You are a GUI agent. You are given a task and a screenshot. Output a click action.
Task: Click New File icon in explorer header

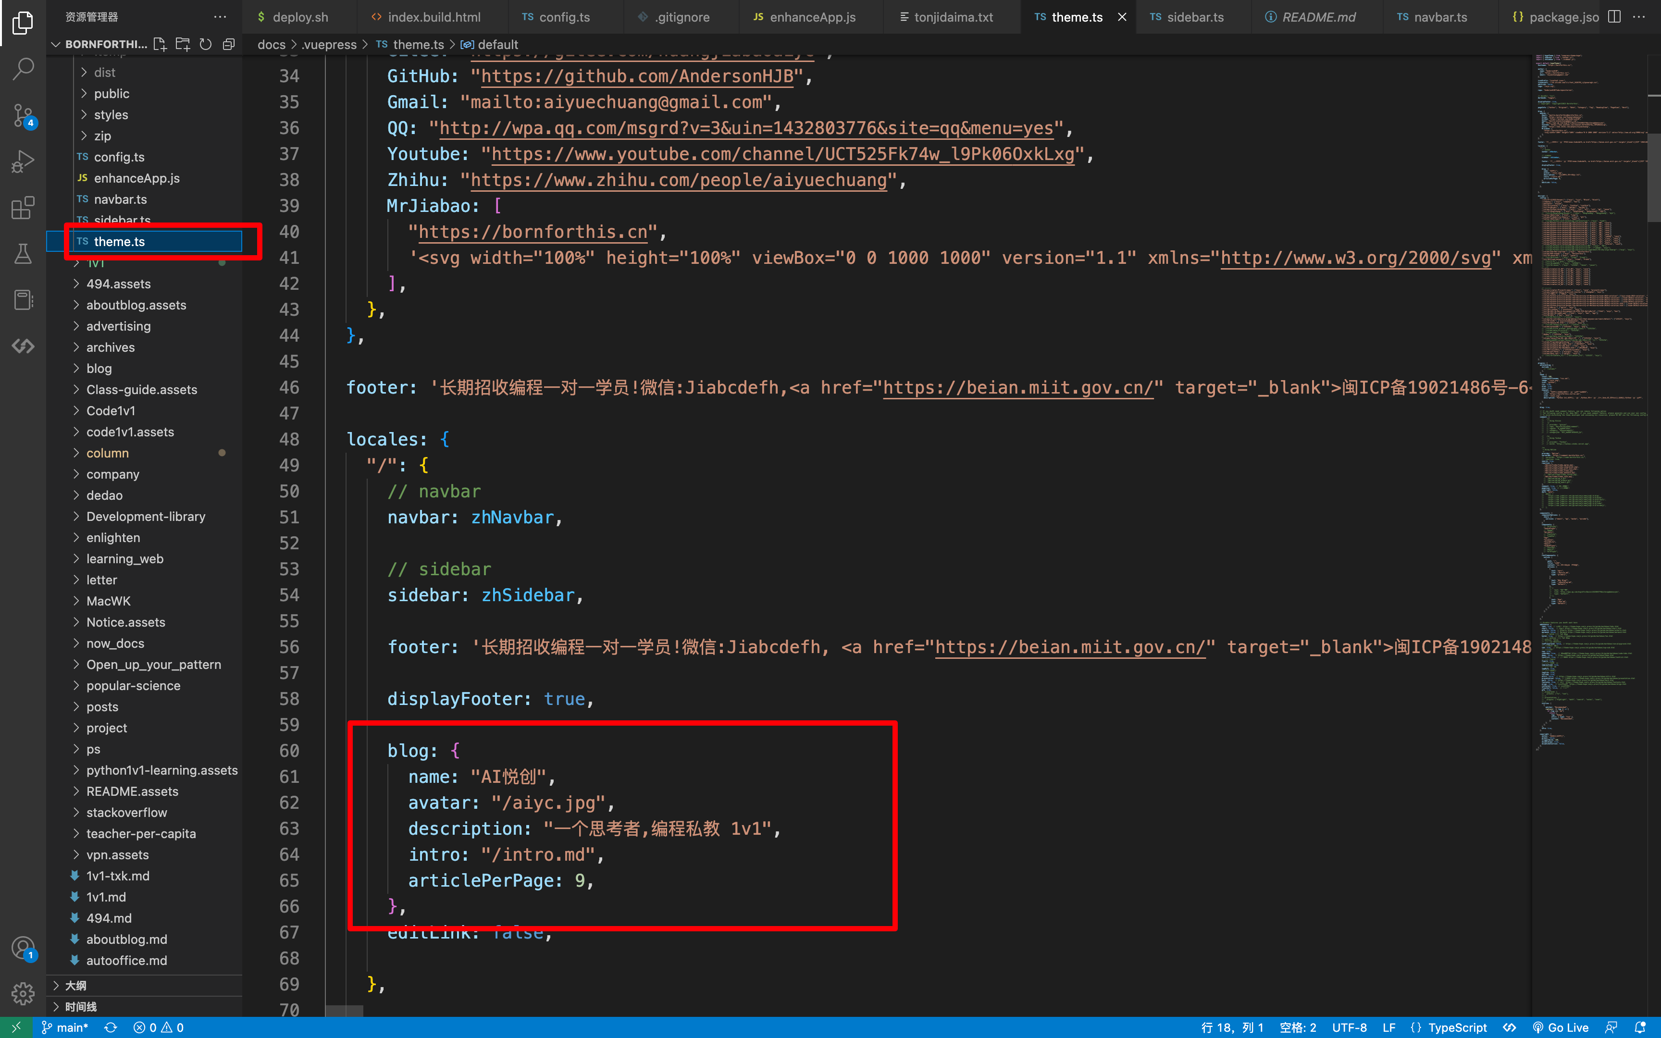click(160, 44)
